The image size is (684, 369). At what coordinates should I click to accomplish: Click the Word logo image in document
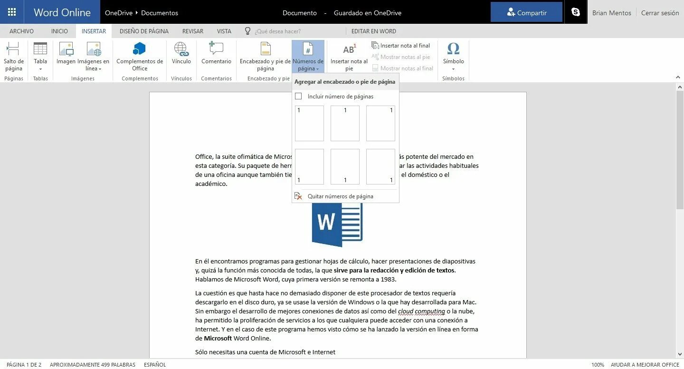click(337, 224)
